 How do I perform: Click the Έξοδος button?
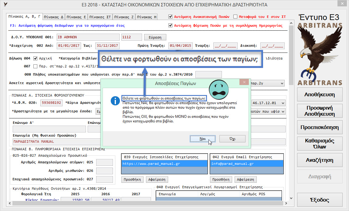click(x=320, y=200)
